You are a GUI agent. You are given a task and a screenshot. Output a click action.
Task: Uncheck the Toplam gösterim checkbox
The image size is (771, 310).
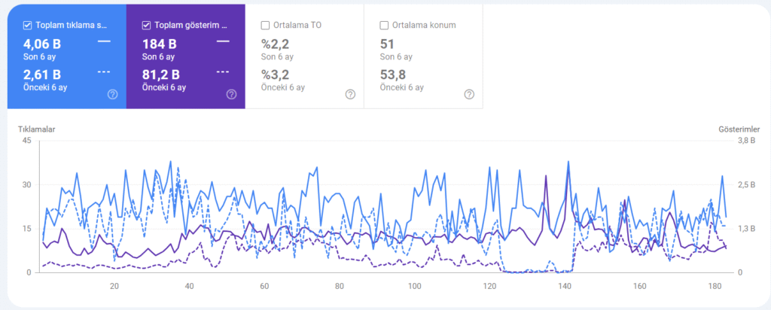tap(146, 25)
